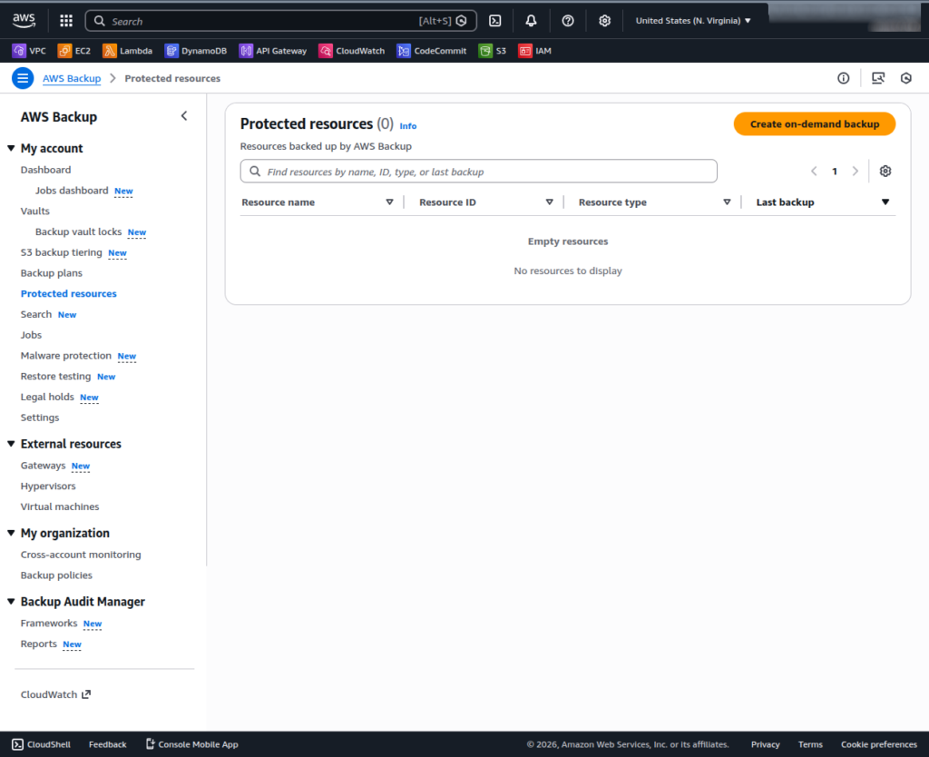Open Hypervisors in the sidebar
The image size is (929, 757).
tap(48, 487)
